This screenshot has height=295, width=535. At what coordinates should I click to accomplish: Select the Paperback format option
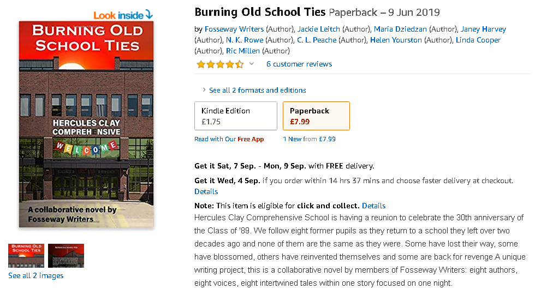point(316,116)
